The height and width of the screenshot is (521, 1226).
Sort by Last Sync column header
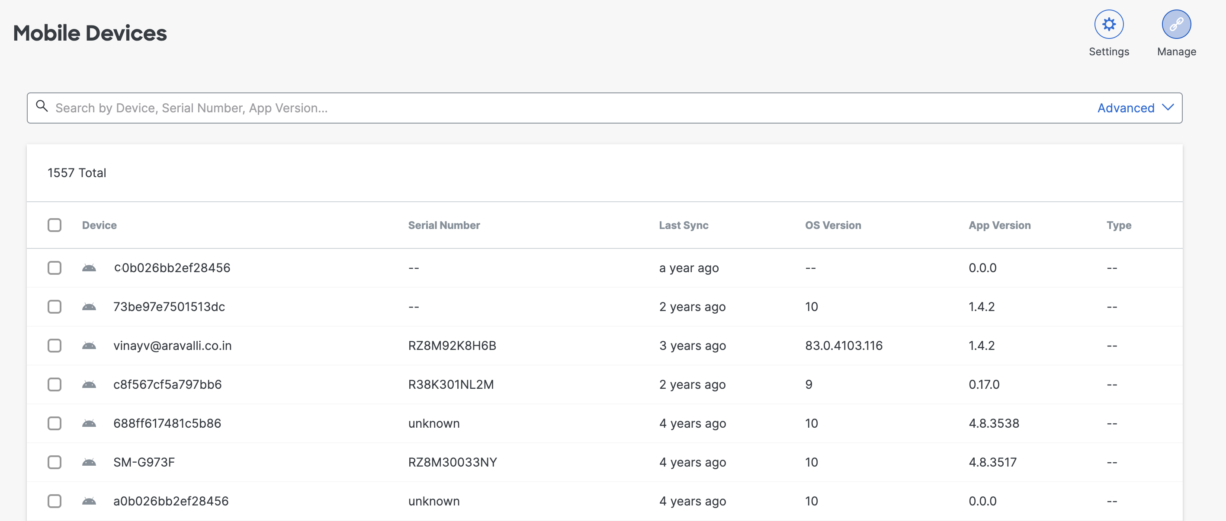[684, 226]
